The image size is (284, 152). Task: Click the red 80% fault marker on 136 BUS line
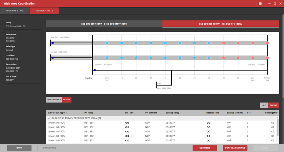[223, 58]
